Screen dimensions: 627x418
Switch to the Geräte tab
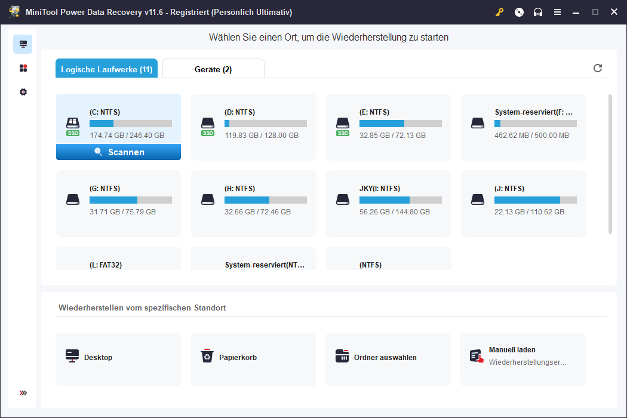[213, 68]
